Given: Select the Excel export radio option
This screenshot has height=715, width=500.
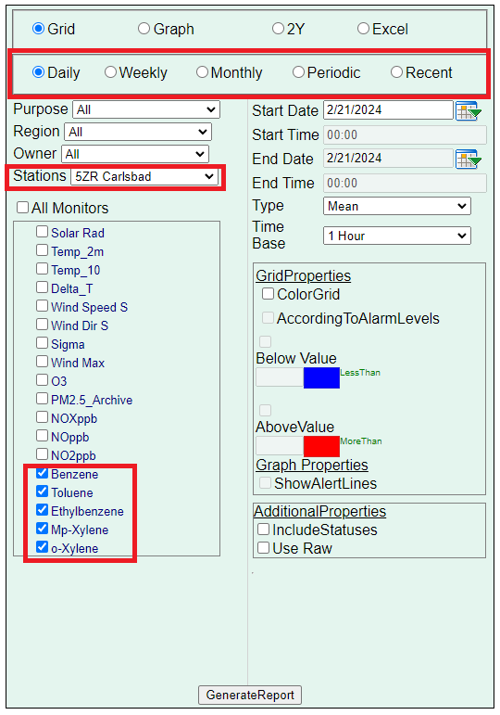Looking at the screenshot, I should click(x=363, y=29).
